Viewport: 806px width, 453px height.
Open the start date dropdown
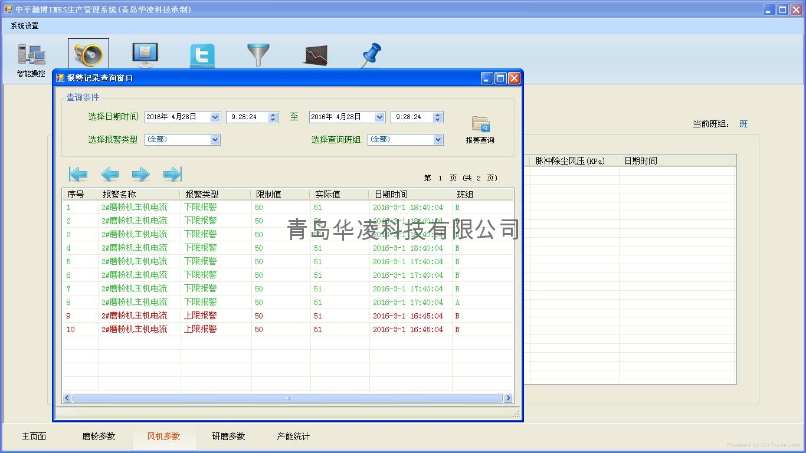pos(215,117)
